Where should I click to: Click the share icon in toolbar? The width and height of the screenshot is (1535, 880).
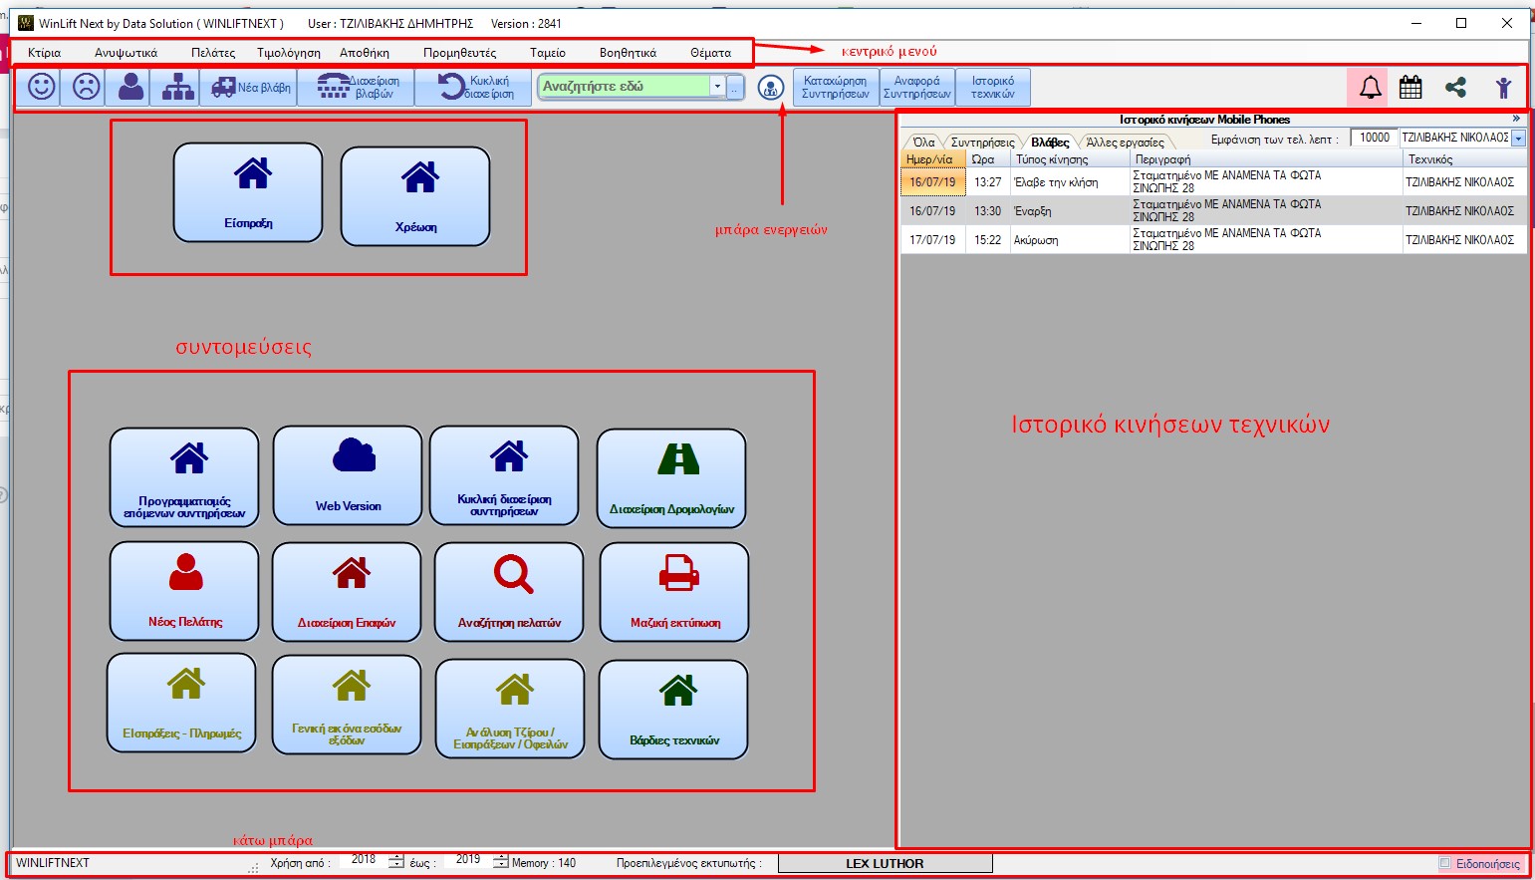tap(1455, 88)
